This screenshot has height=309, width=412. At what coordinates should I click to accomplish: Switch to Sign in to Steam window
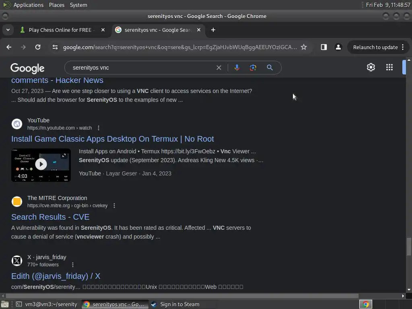tap(175, 304)
